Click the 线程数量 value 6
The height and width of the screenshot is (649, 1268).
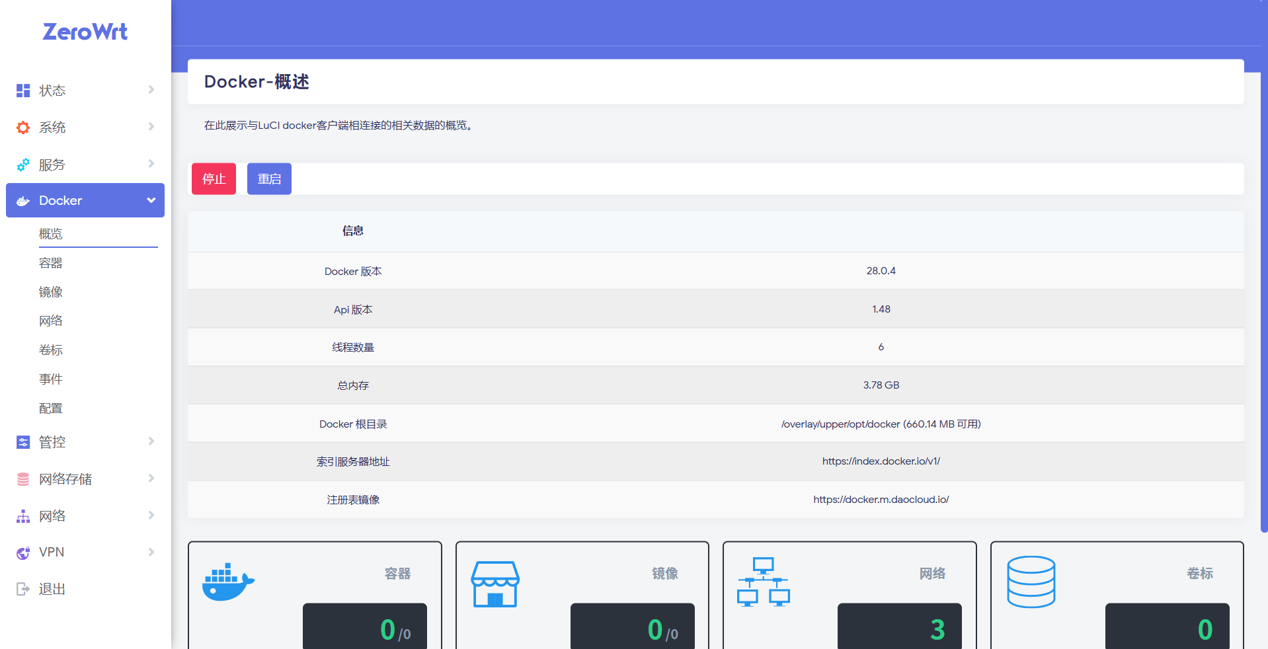[x=881, y=347]
